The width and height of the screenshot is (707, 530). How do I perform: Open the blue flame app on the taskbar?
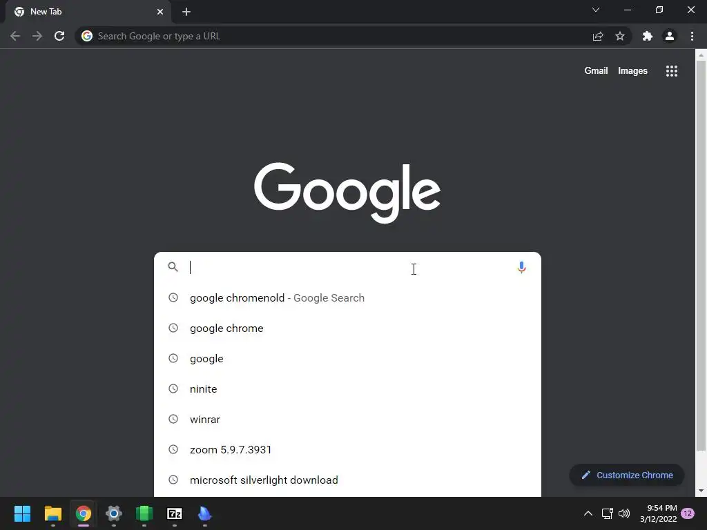204,513
